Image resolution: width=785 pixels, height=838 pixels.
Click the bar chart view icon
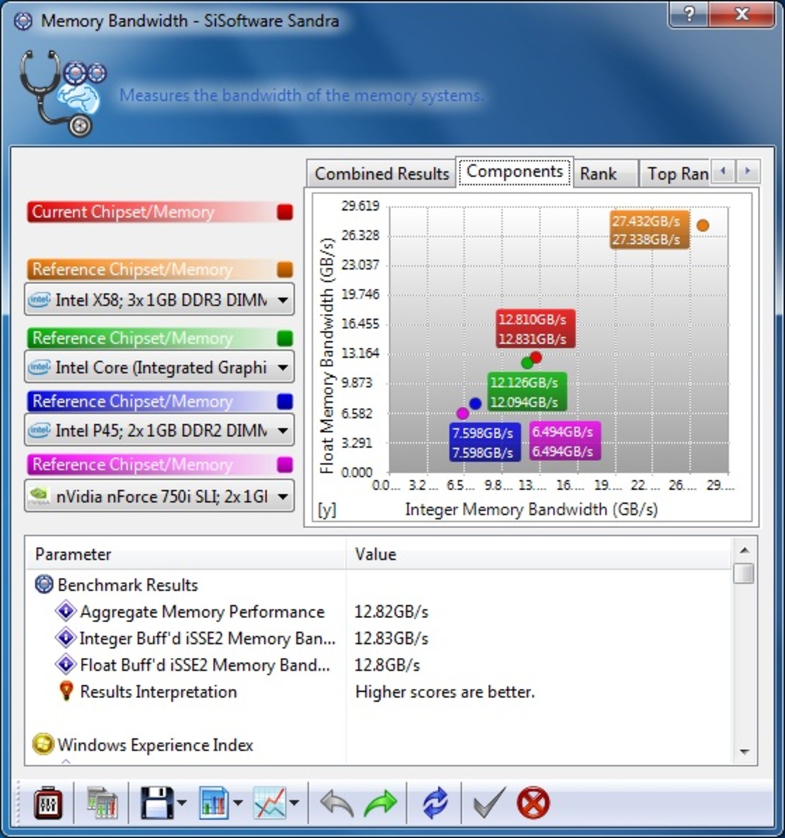pyautogui.click(x=214, y=803)
